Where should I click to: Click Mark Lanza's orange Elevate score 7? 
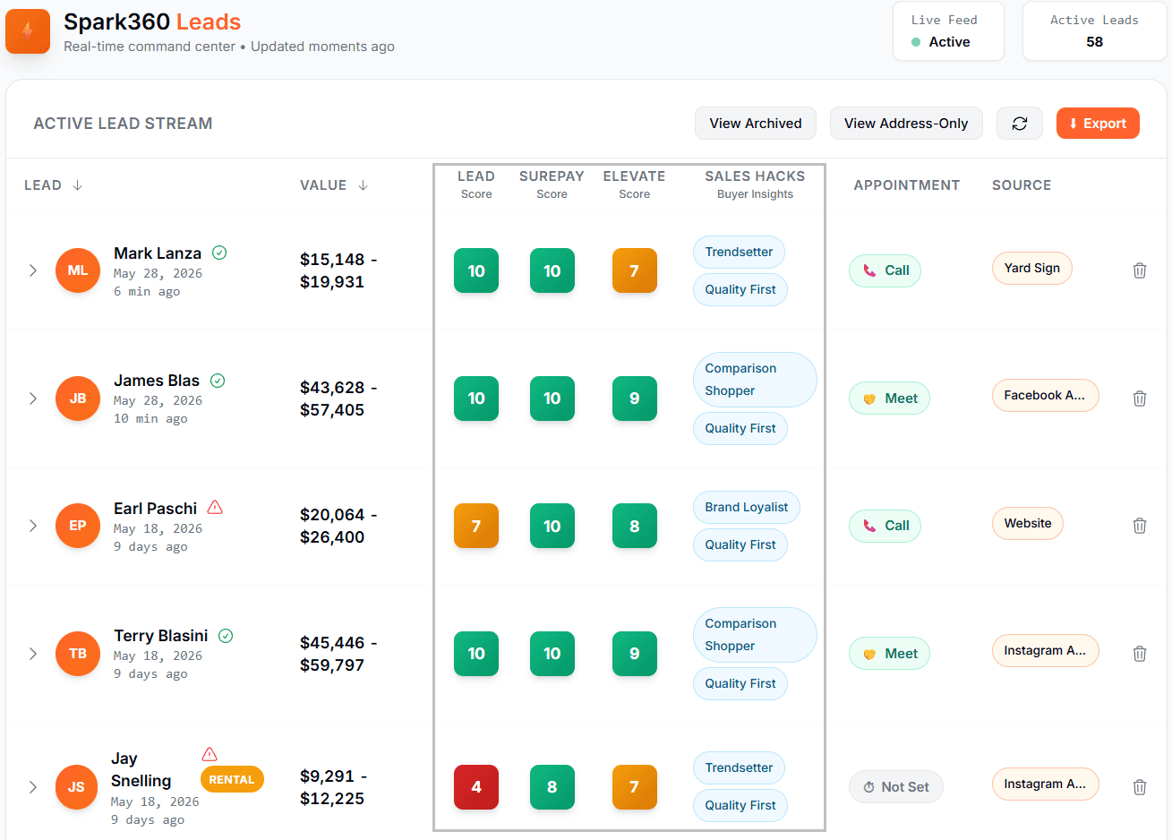point(634,270)
